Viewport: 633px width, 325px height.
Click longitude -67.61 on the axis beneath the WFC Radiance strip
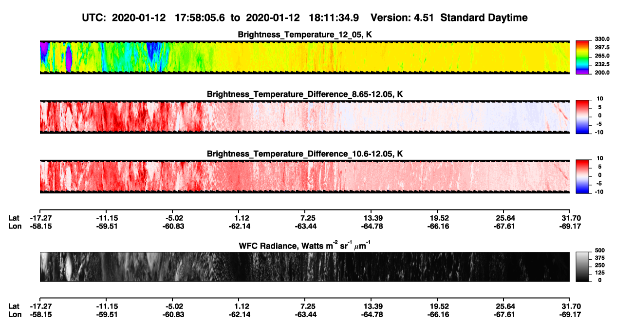504,314
